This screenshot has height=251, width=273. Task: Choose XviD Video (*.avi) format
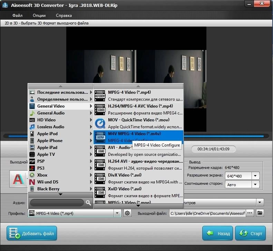pyautogui.click(x=139, y=192)
